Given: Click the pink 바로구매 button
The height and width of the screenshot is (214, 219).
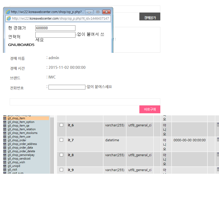Looking at the screenshot, I should (x=150, y=109).
